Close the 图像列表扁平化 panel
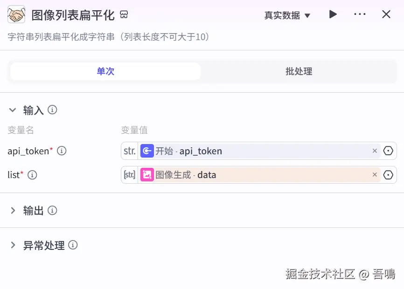 [x=386, y=14]
